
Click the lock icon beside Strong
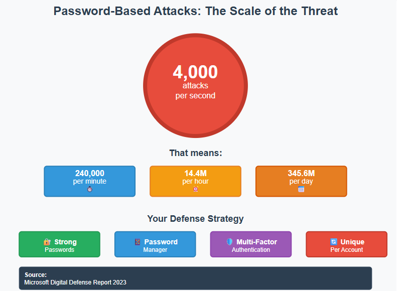[47, 242]
